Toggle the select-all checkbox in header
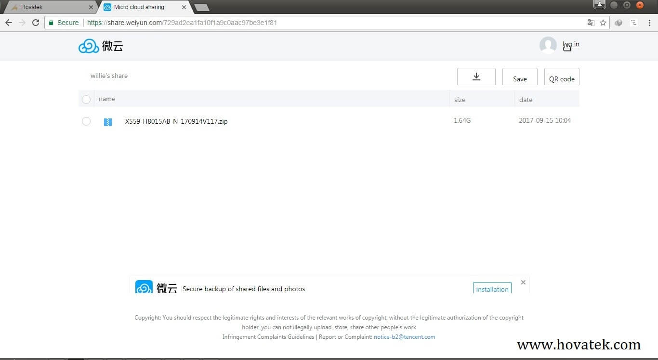 coord(86,100)
